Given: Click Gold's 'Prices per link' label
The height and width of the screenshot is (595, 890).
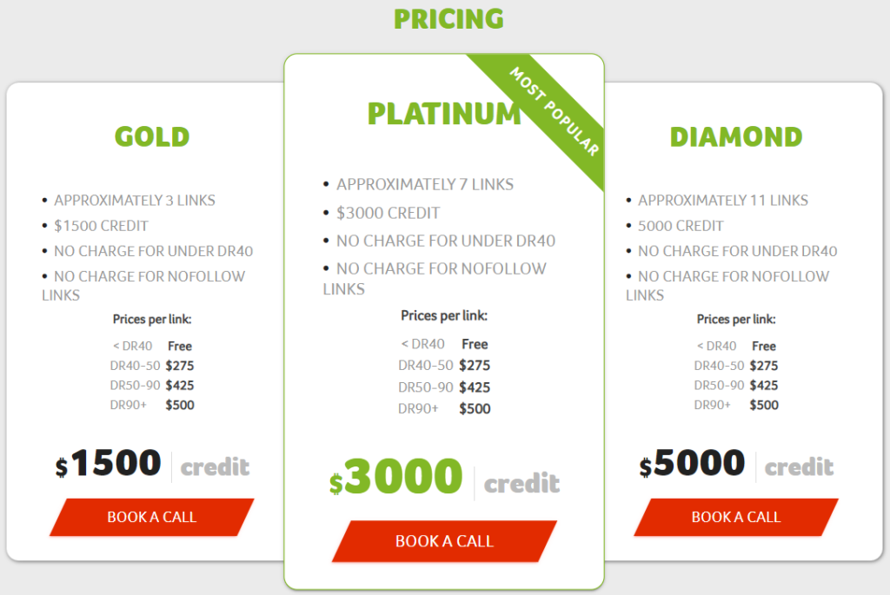Looking at the screenshot, I should point(152,320).
